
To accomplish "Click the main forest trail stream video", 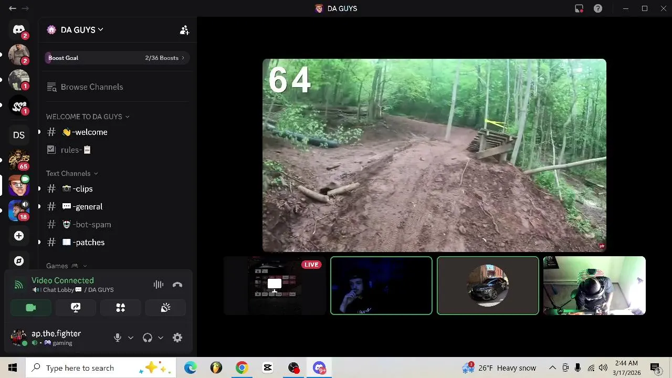I will (434, 155).
